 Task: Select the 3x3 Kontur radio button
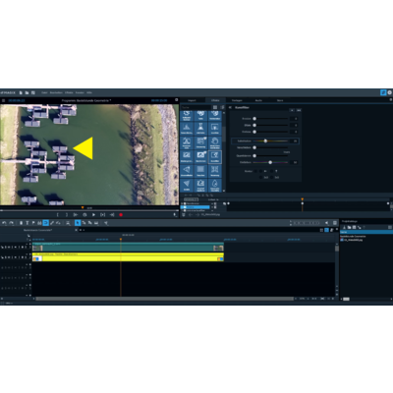pyautogui.click(x=261, y=177)
